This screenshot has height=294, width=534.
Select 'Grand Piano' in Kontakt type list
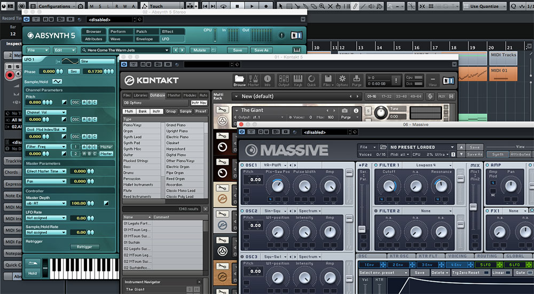[176, 125]
